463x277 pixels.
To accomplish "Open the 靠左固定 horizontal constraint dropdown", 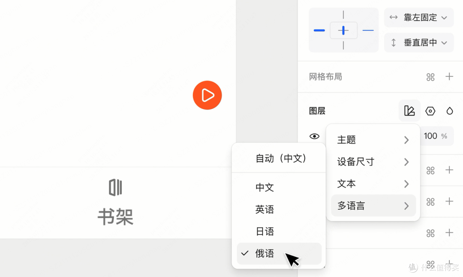I will tap(419, 18).
